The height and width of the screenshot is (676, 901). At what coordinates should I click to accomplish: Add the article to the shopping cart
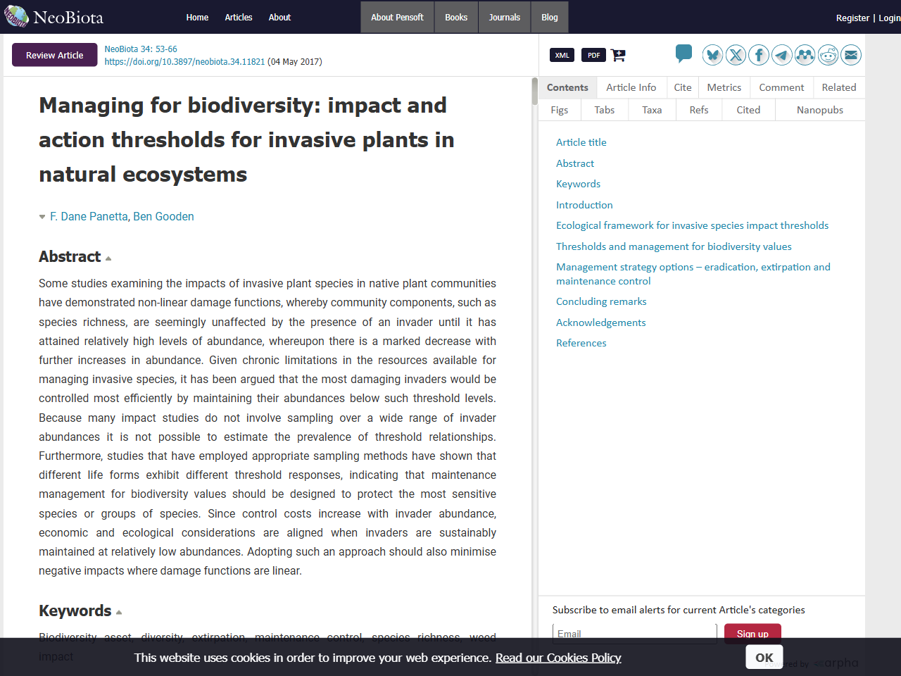[618, 54]
